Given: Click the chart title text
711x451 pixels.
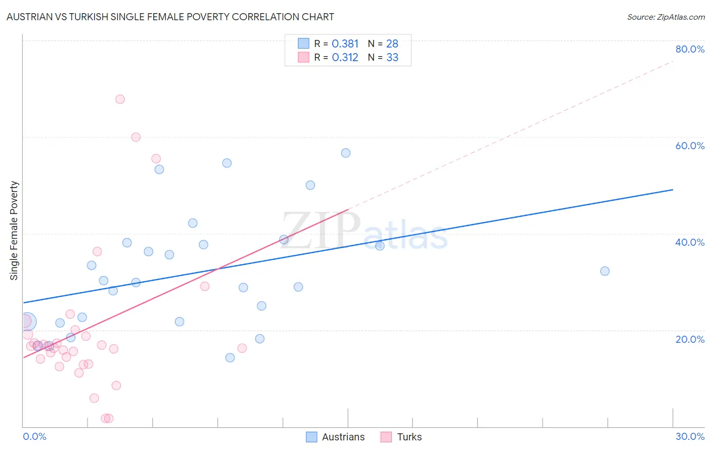Looking at the screenshot, I should [x=170, y=17].
